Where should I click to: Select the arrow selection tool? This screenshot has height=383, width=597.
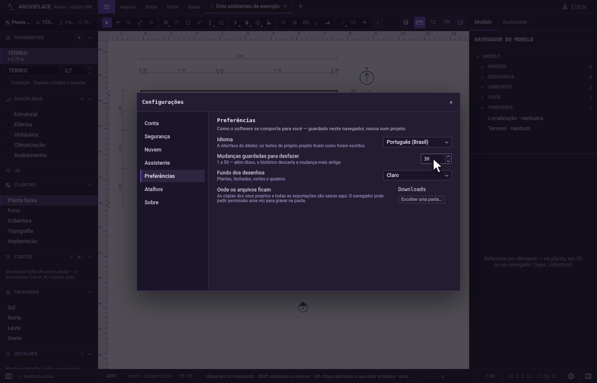point(107,23)
